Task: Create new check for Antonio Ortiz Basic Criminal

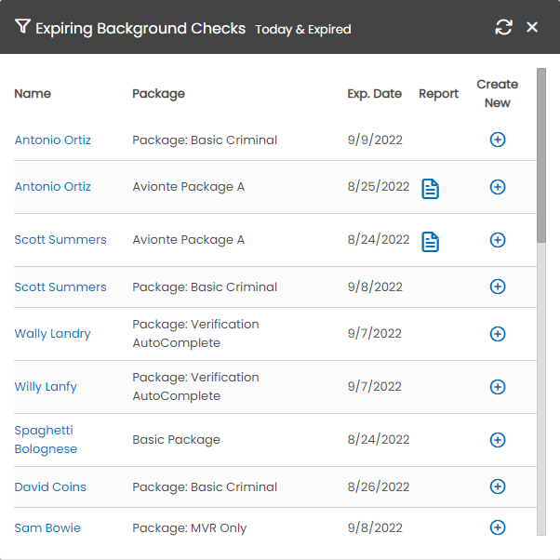Action: (x=498, y=140)
